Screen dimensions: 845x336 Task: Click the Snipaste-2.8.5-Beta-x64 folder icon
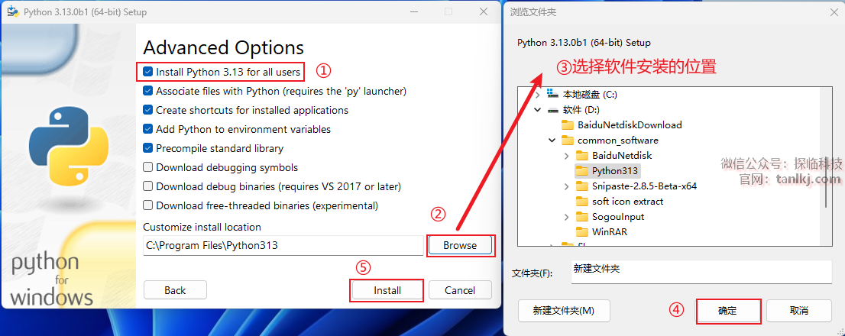point(581,186)
